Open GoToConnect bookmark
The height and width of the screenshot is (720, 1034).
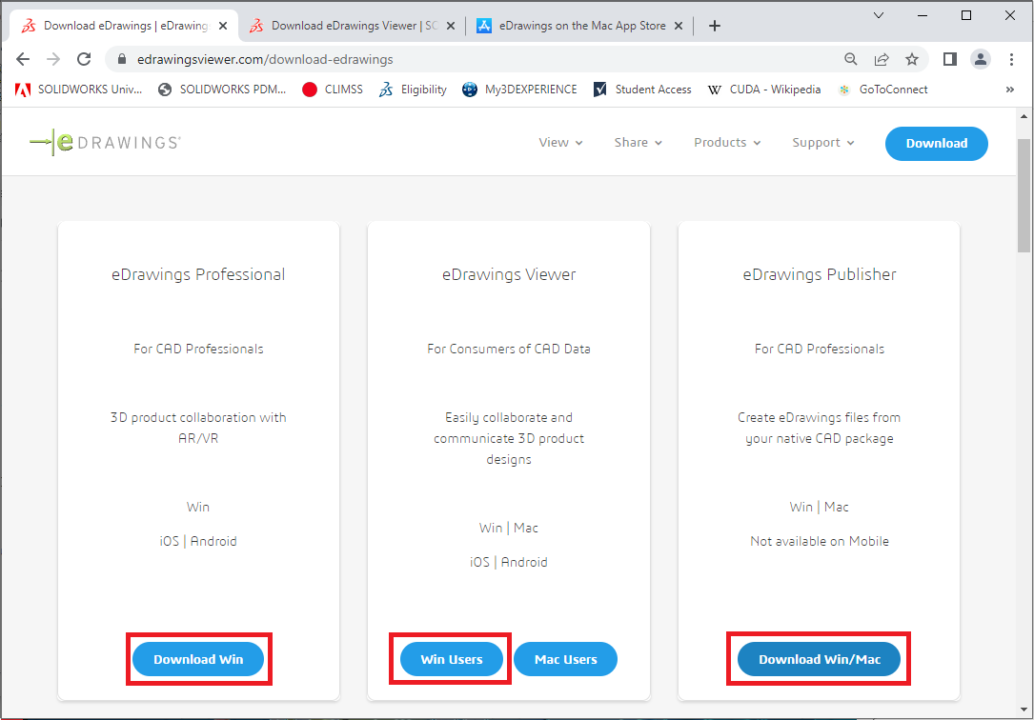[x=882, y=90]
